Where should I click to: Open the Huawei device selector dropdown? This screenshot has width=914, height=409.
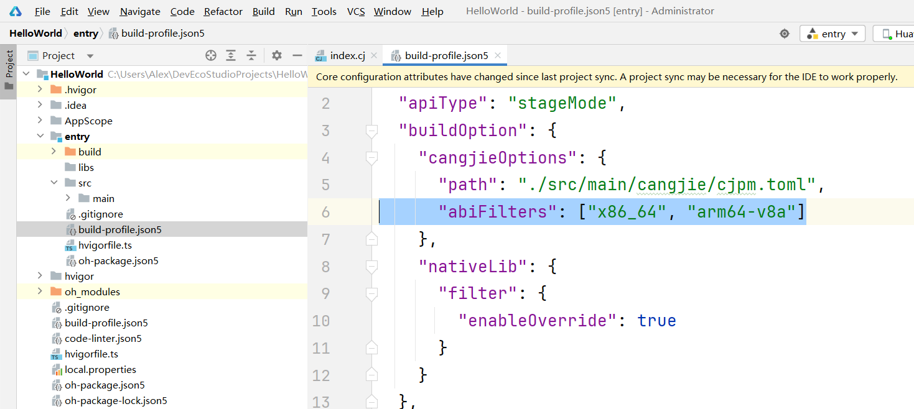tap(893, 34)
